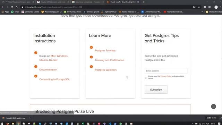
Task: Open the Chrome three-dot menu
Action: click(x=221, y=7)
